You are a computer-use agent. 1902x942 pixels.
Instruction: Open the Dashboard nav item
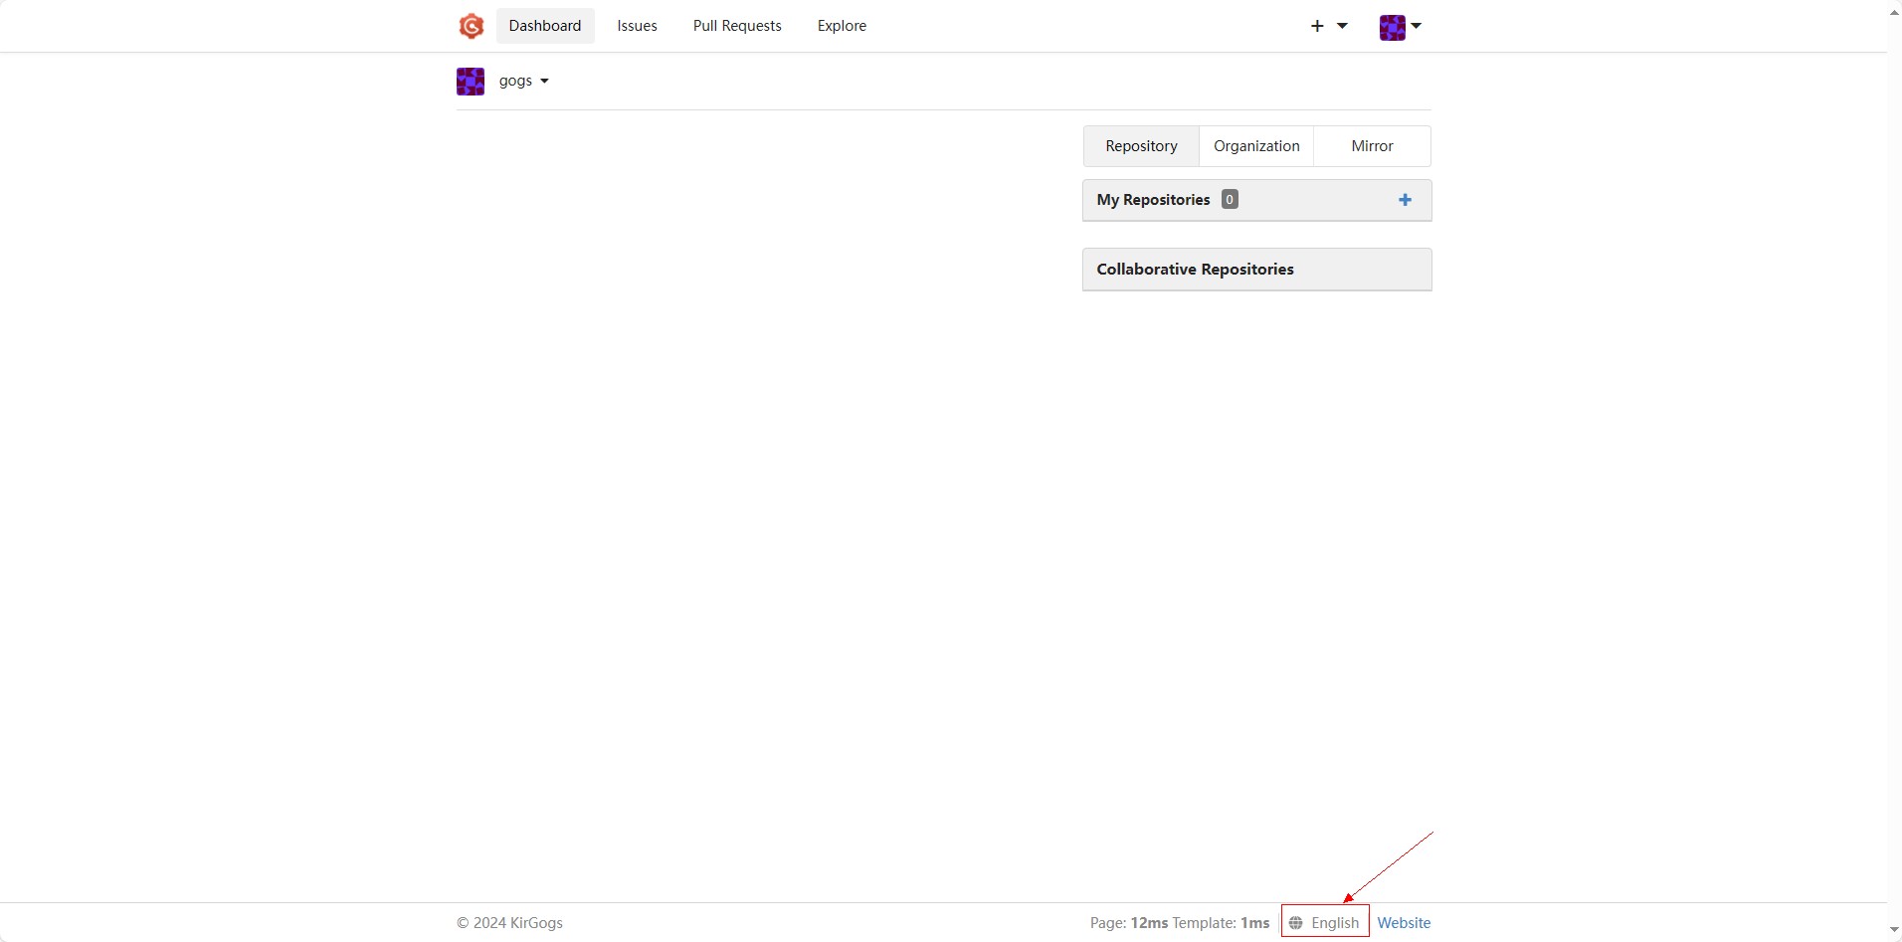pyautogui.click(x=545, y=26)
